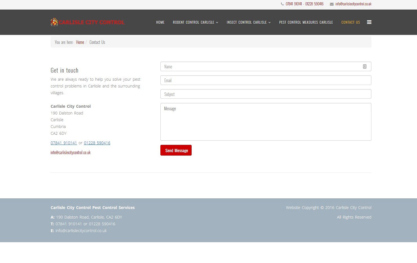Focus the Email input field

(x=266, y=80)
